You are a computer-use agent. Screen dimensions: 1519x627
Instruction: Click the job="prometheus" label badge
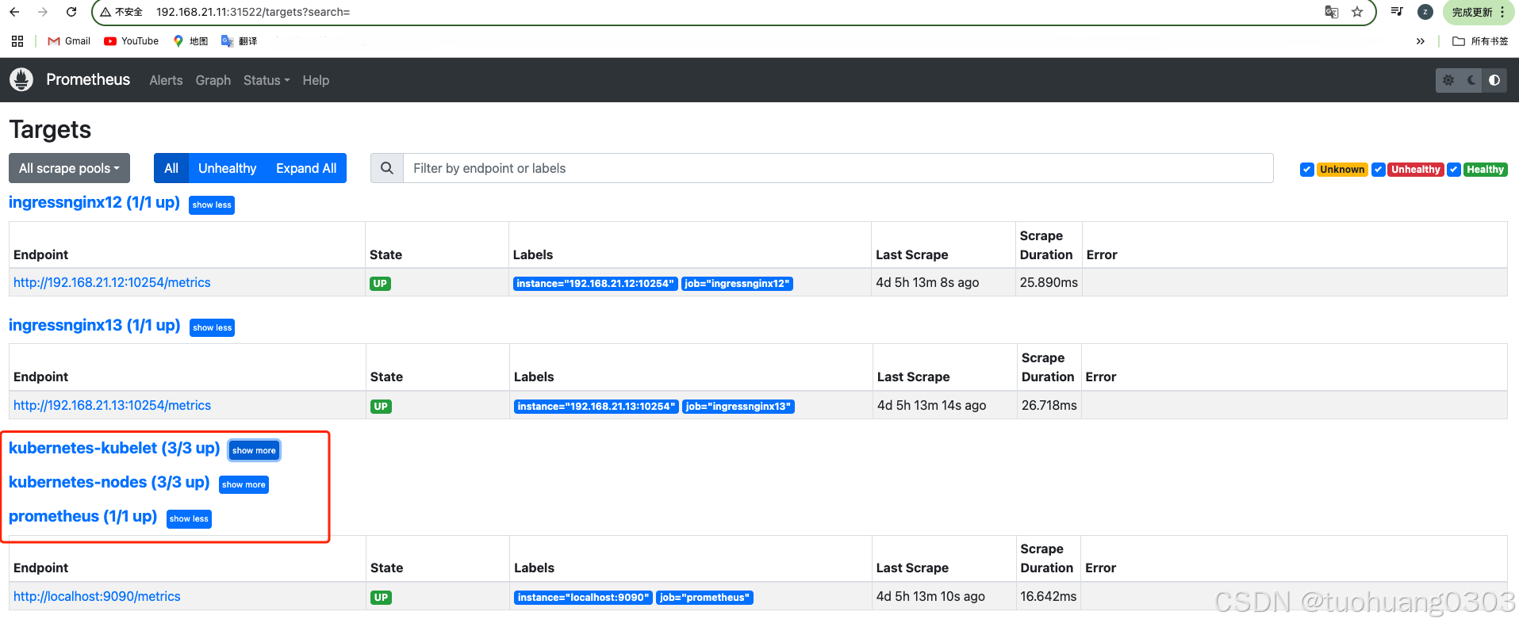704,598
